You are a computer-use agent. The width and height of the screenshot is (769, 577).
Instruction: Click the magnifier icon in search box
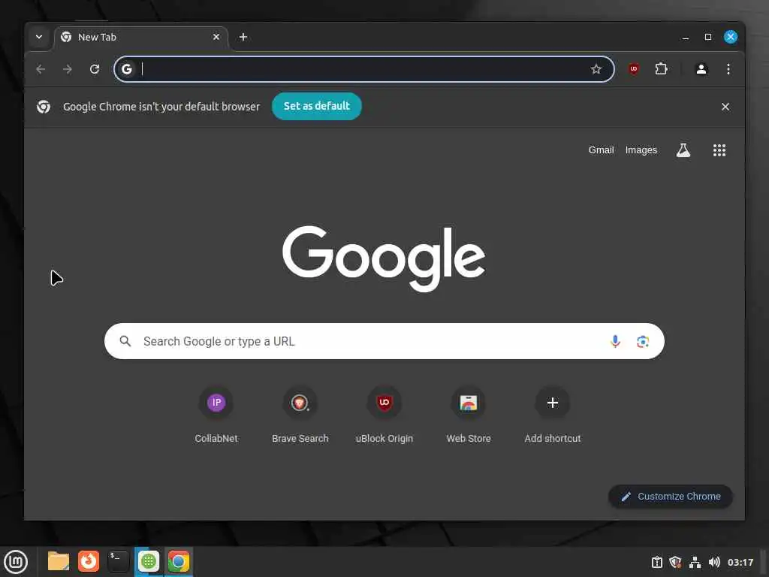(125, 341)
